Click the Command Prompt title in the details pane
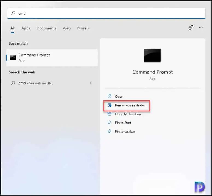Viewport: 212px width, 196px height. point(152,72)
